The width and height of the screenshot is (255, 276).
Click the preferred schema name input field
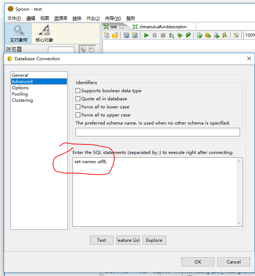(x=158, y=132)
